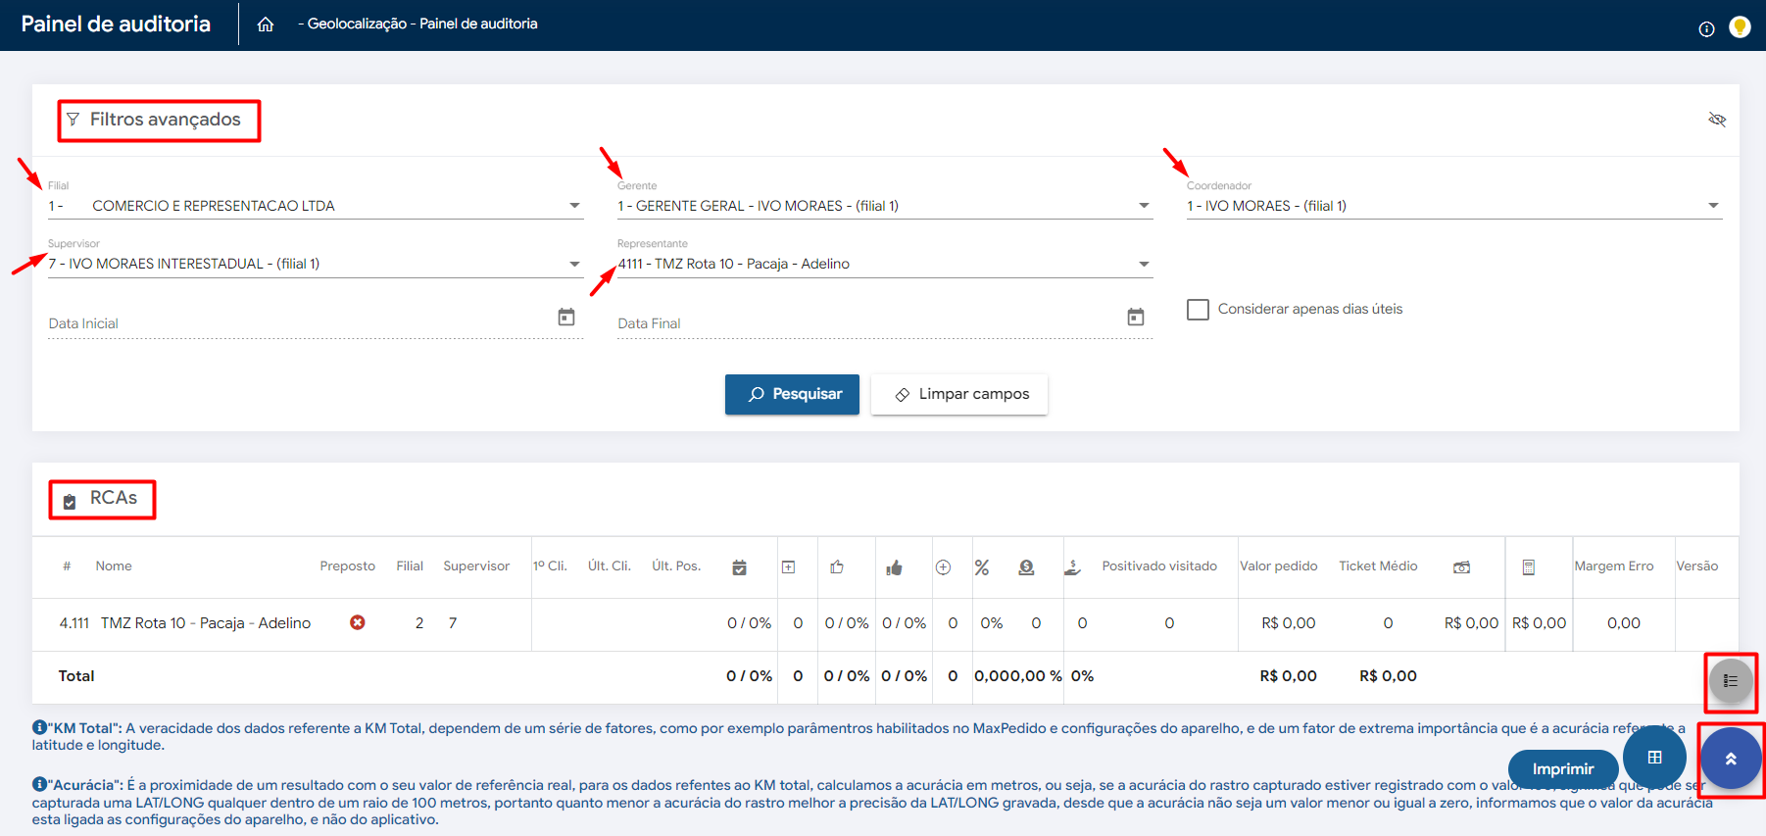Image resolution: width=1766 pixels, height=836 pixels.
Task: Enable Considerar apenas dias úteis checkbox
Action: pyautogui.click(x=1198, y=310)
